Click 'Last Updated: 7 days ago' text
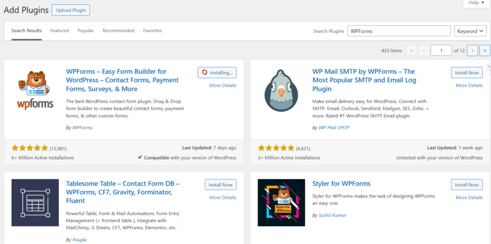Viewport: 491px width, 244px height. [x=209, y=148]
